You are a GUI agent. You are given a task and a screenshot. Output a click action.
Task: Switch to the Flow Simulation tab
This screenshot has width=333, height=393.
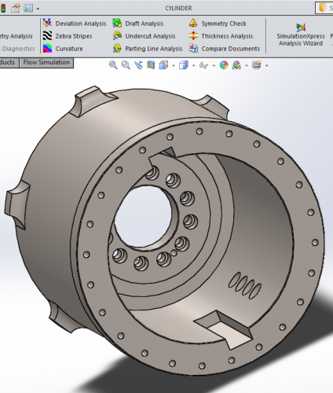pyautogui.click(x=46, y=62)
